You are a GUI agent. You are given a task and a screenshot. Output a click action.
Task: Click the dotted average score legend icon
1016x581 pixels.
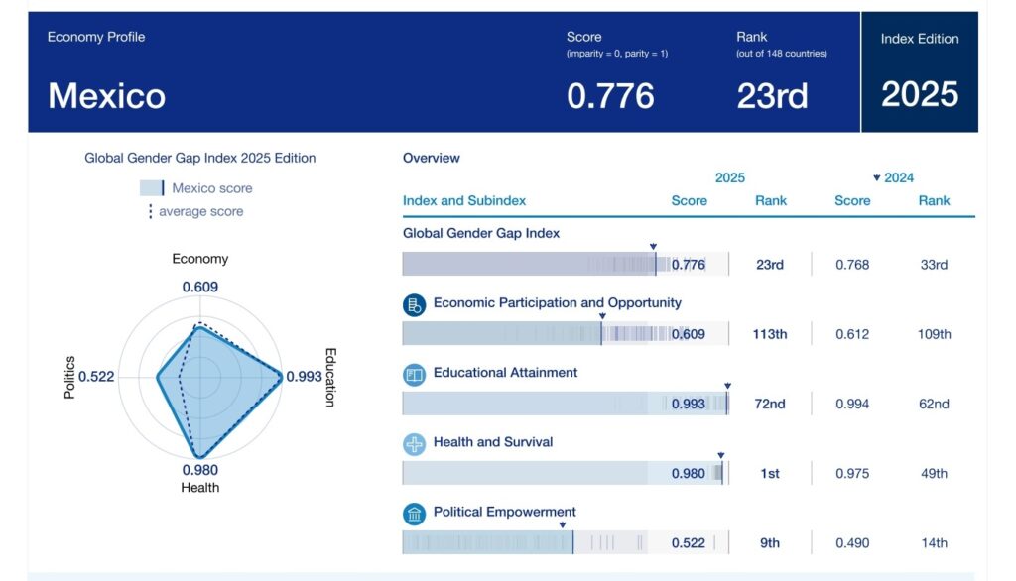(x=150, y=211)
